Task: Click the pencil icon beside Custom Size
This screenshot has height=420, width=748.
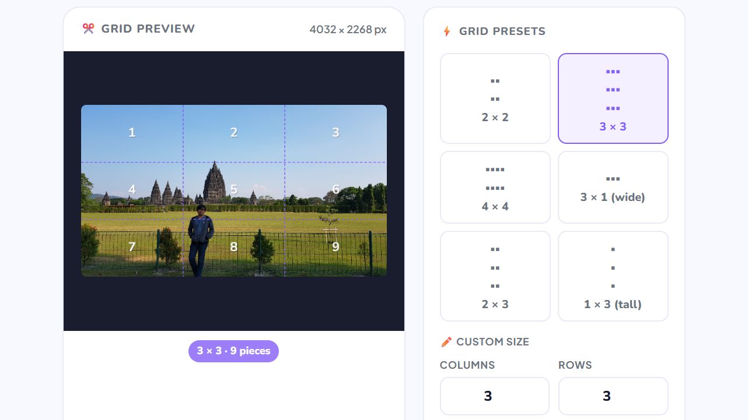Action: [446, 342]
